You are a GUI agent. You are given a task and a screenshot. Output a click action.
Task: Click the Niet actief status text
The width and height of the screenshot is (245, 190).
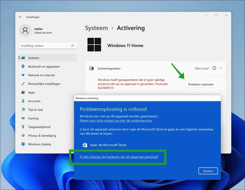202,68
